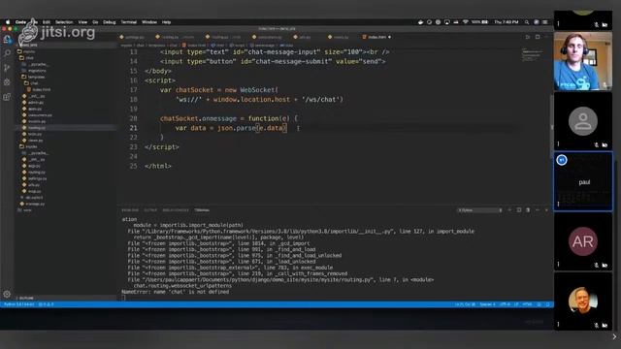Select the TERMINAL panel tab
This screenshot has height=349, width=621.
point(202,210)
